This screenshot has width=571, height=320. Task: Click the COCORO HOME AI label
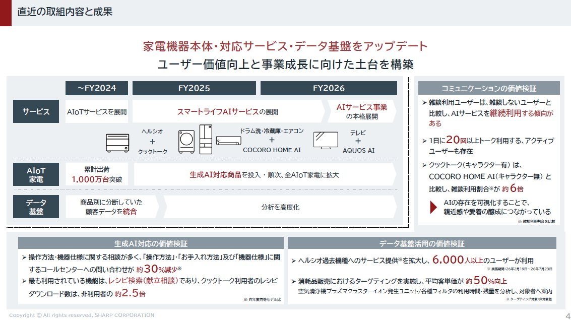pos(272,150)
